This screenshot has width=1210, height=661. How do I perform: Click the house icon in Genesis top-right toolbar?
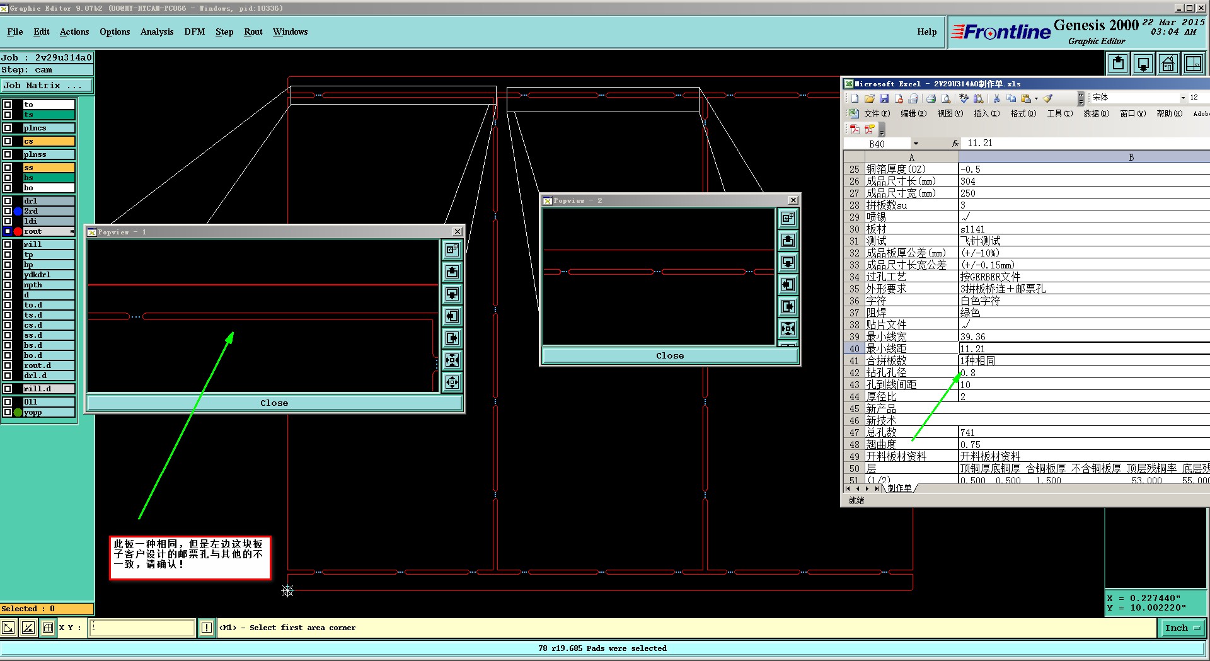pyautogui.click(x=1168, y=64)
